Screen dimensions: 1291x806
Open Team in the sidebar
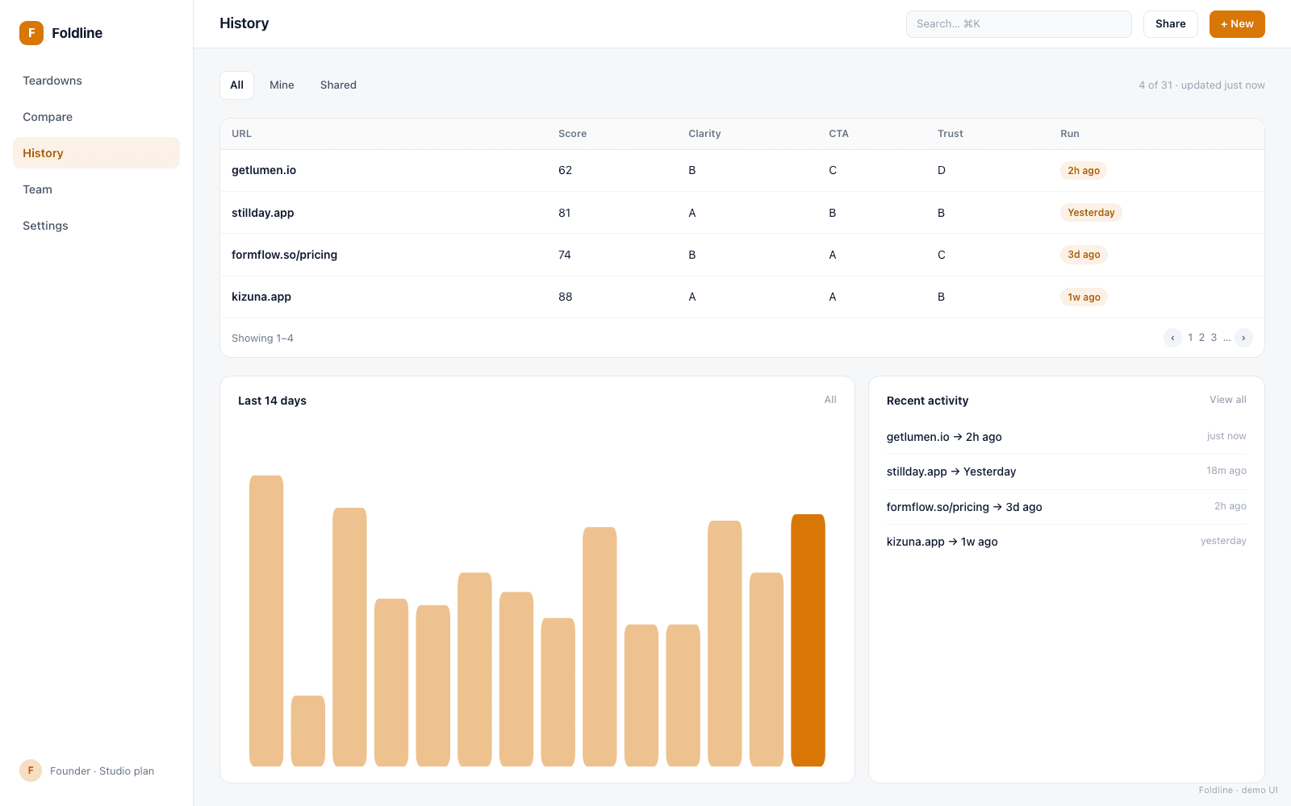click(96, 189)
